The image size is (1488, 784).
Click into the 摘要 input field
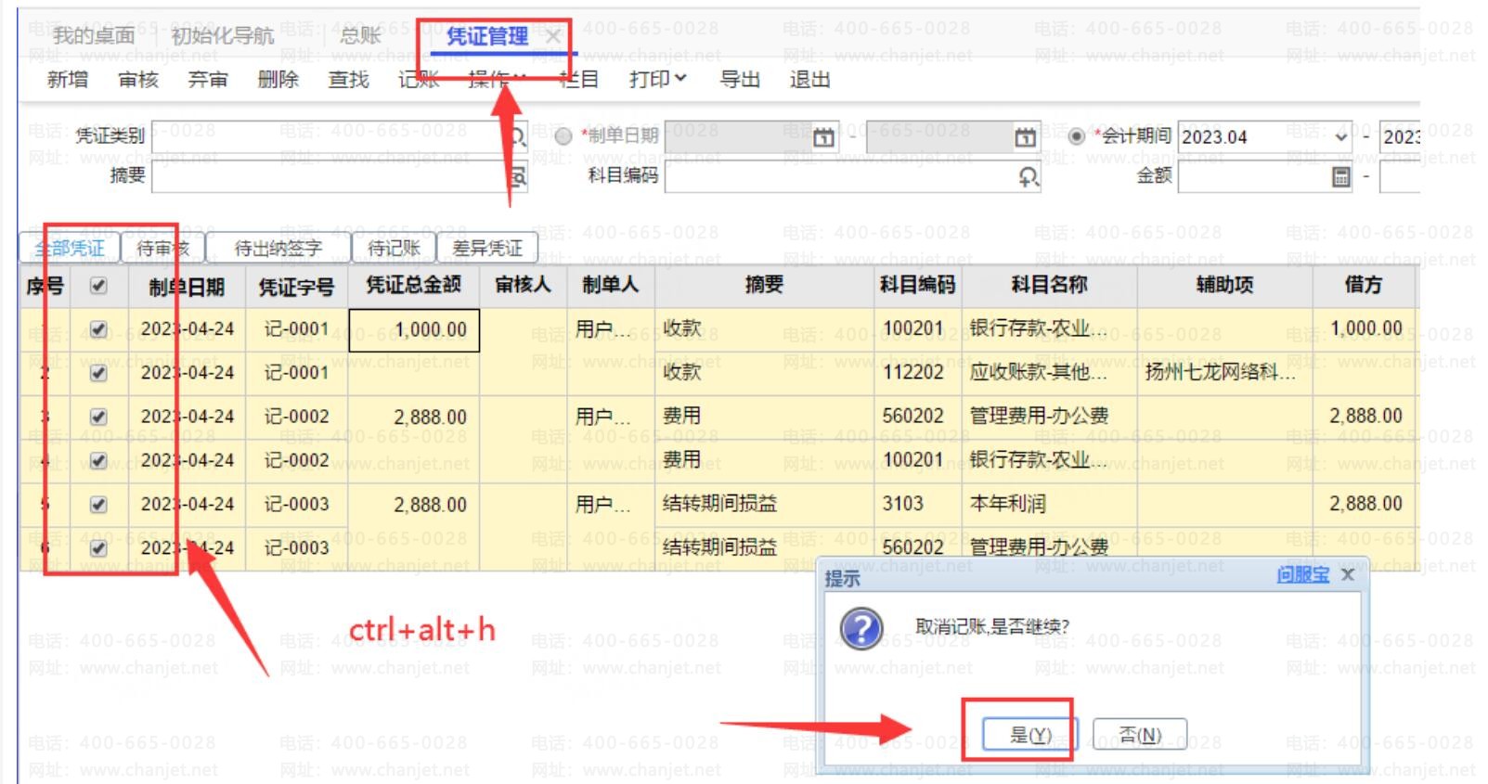[340, 176]
